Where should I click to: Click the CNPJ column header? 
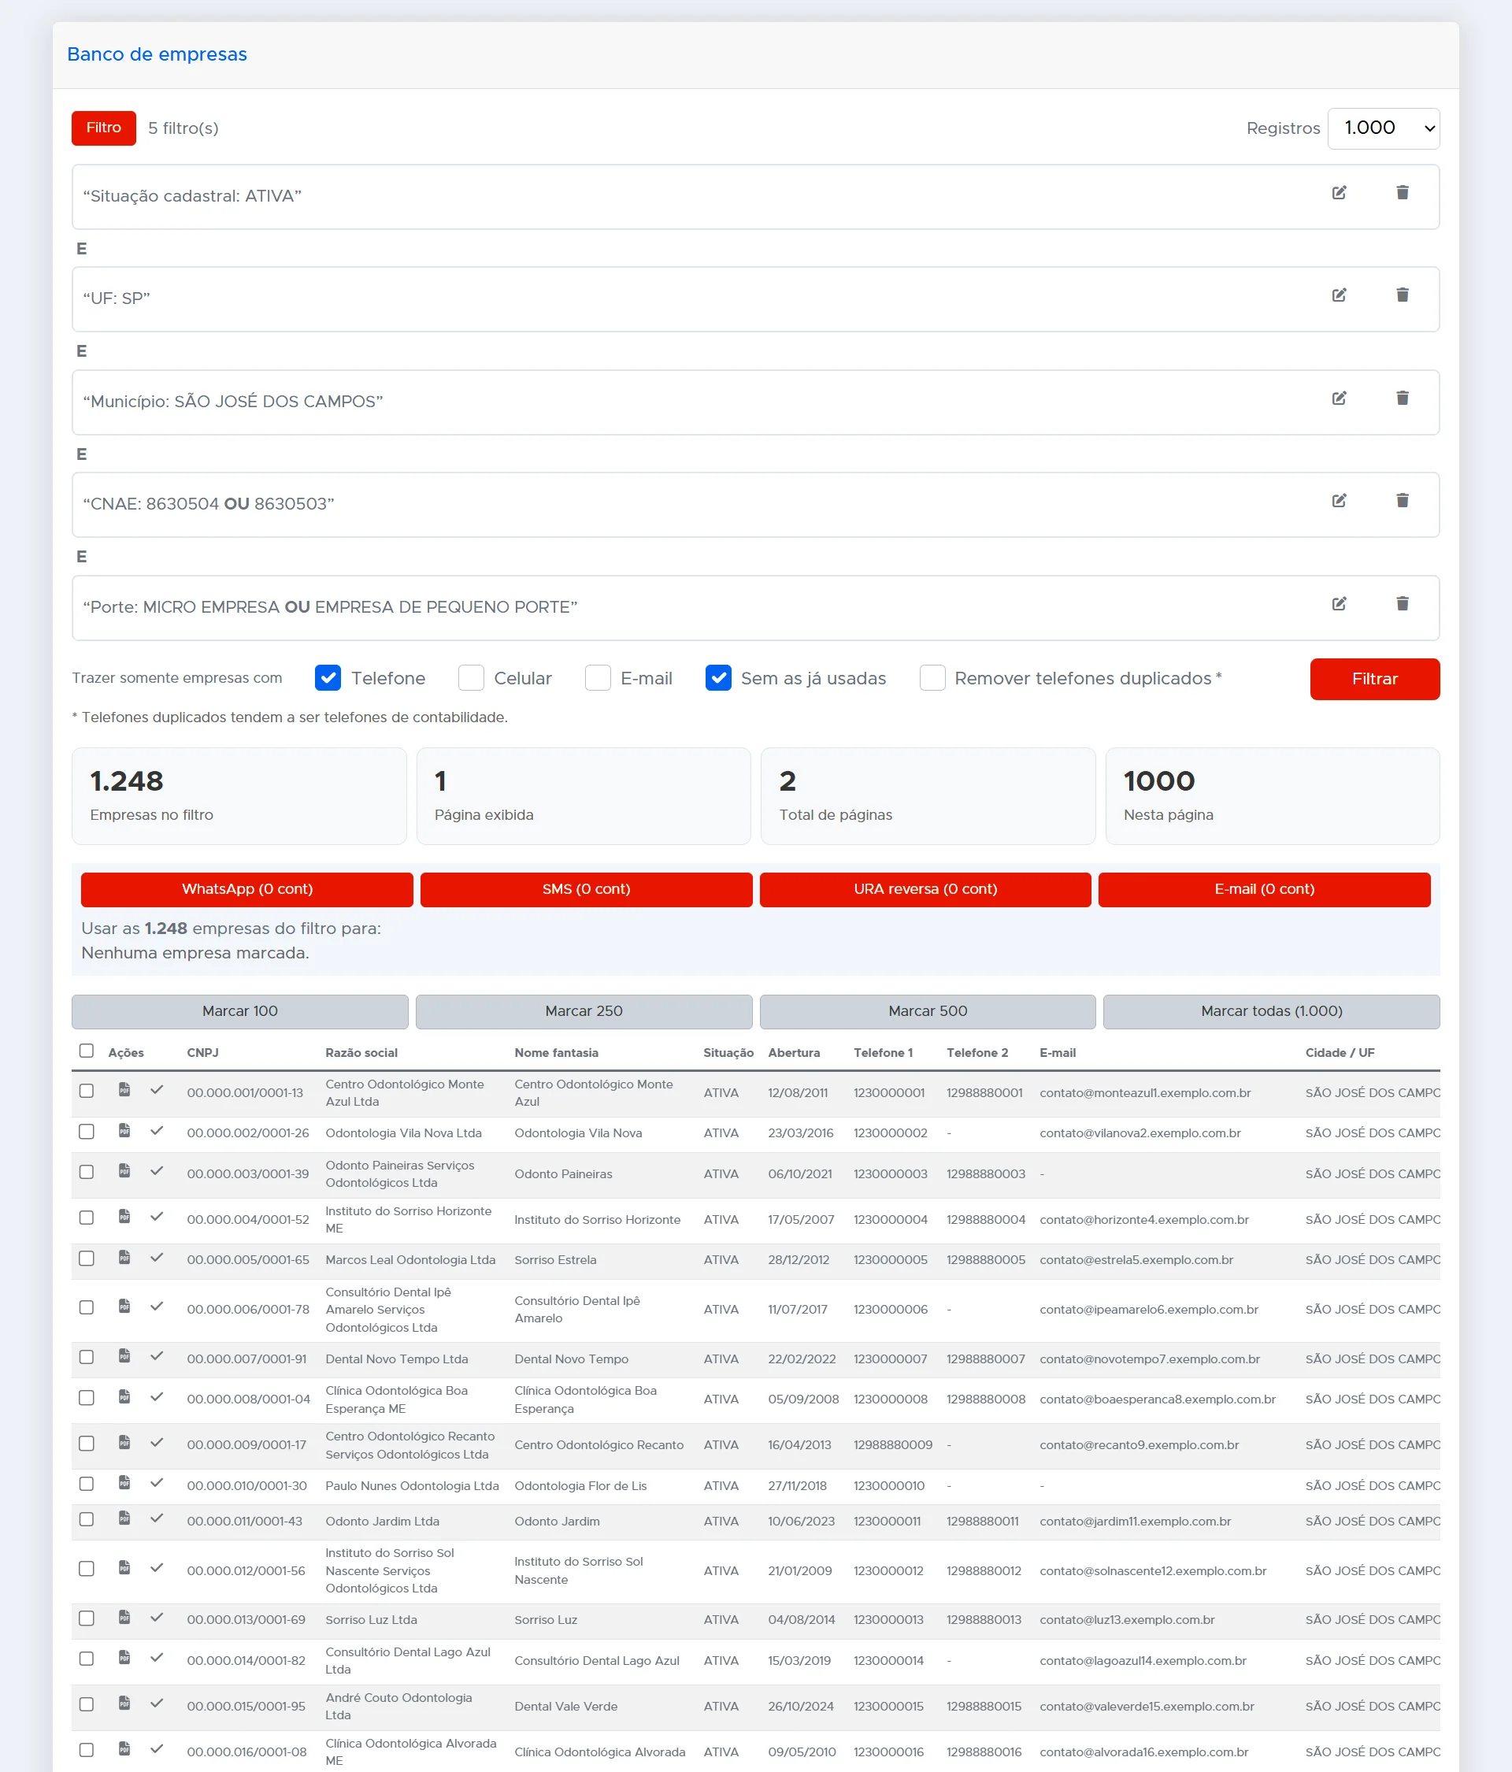(x=202, y=1053)
